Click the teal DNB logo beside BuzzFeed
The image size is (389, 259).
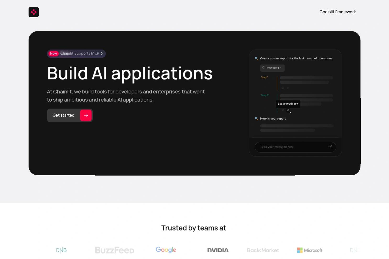(x=61, y=250)
